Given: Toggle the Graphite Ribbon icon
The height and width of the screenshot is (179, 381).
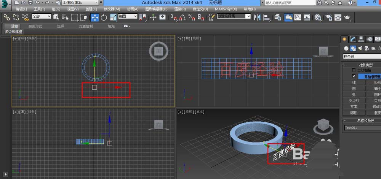Looking at the screenshot, I should 288,17.
